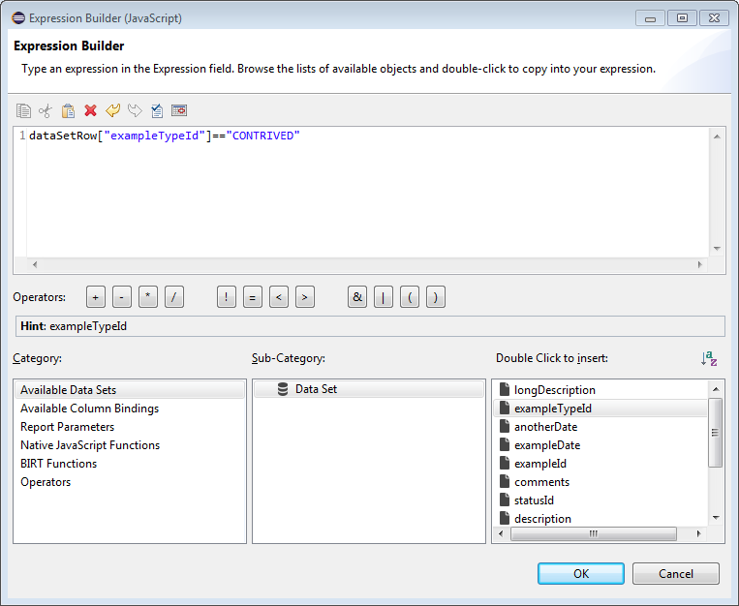Click the Validate expression icon
739x606 pixels.
tap(157, 110)
